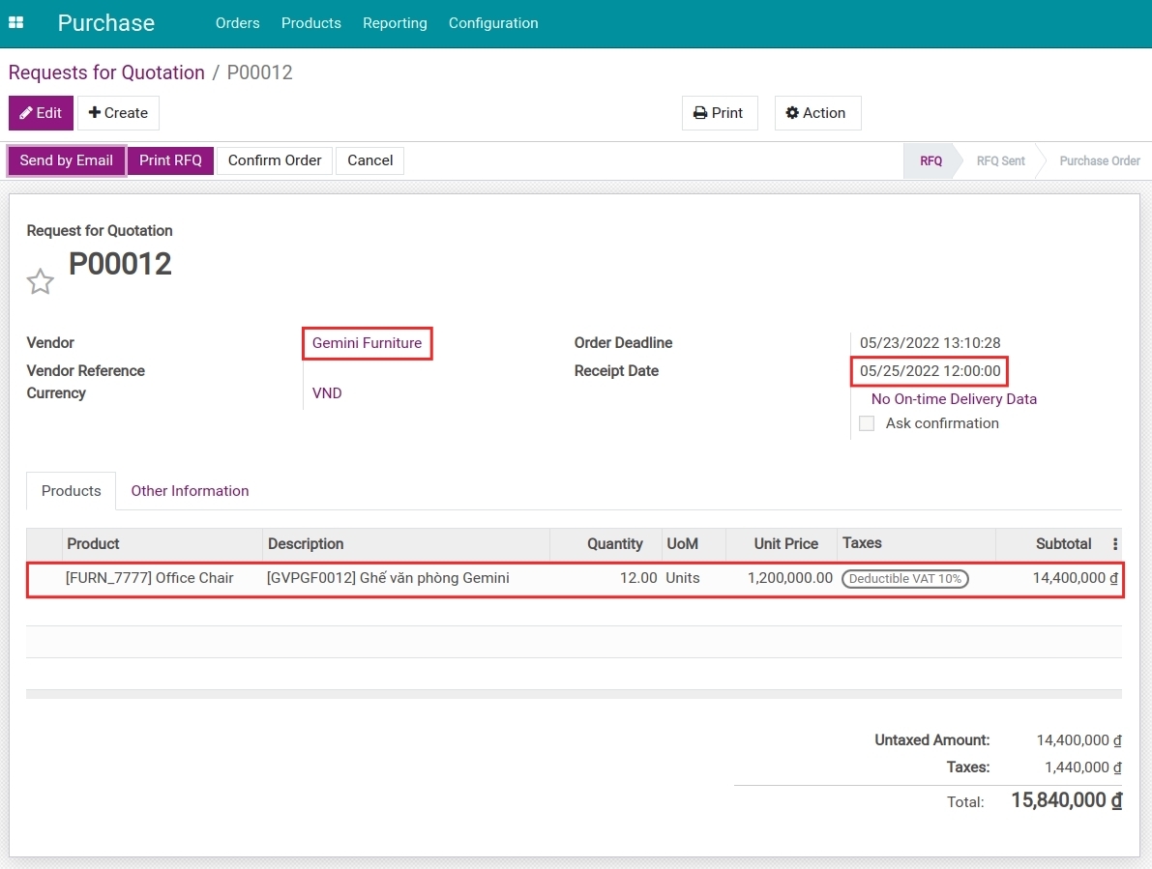Open the Orders menu

click(237, 23)
